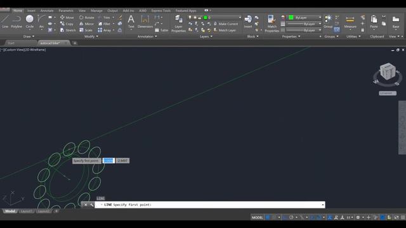Toggle workspace switching gear icon
The height and width of the screenshot is (228, 406).
point(358,217)
